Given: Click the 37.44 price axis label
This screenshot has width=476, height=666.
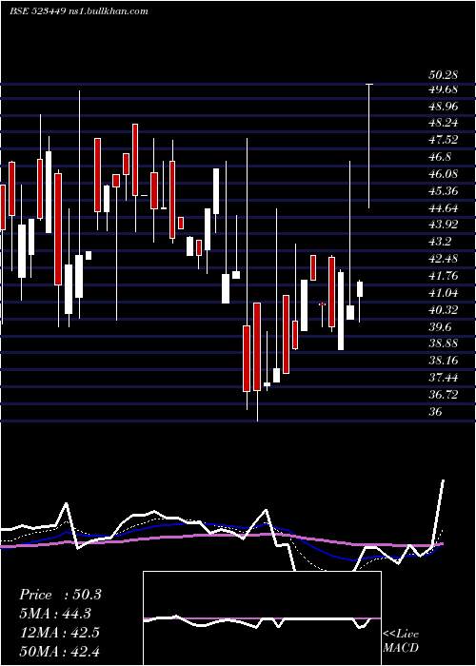Looking at the screenshot, I should 444,377.
